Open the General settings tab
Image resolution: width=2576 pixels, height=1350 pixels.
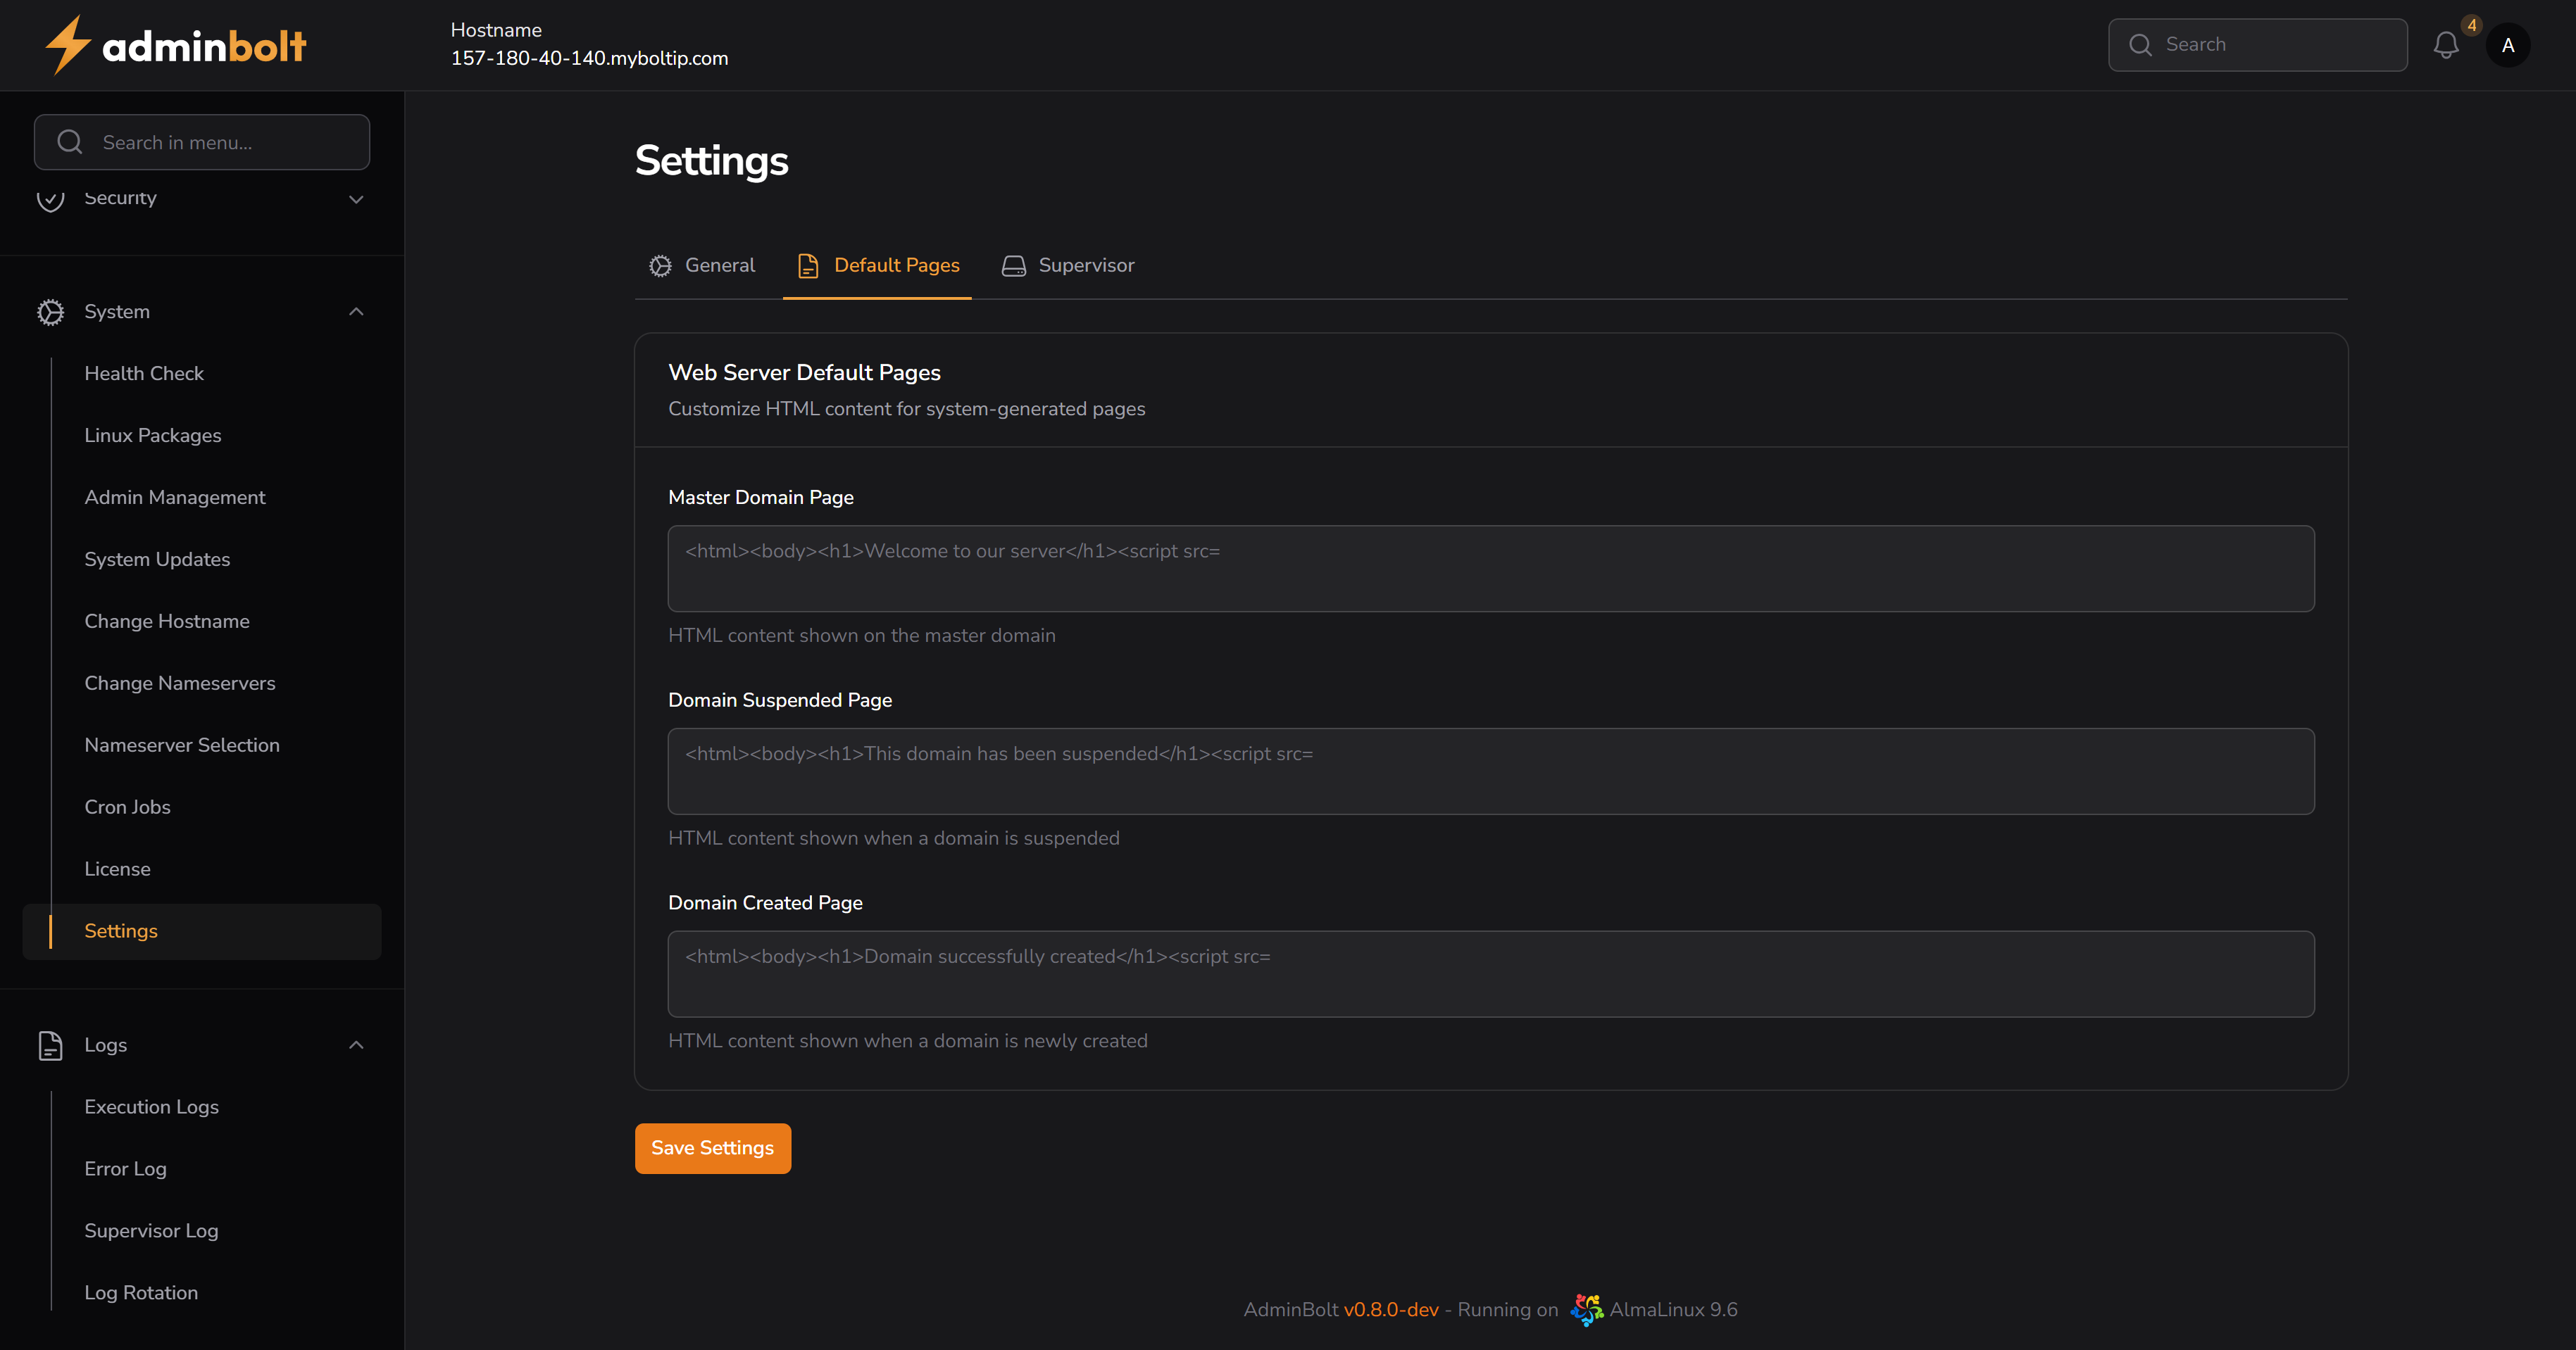[719, 265]
